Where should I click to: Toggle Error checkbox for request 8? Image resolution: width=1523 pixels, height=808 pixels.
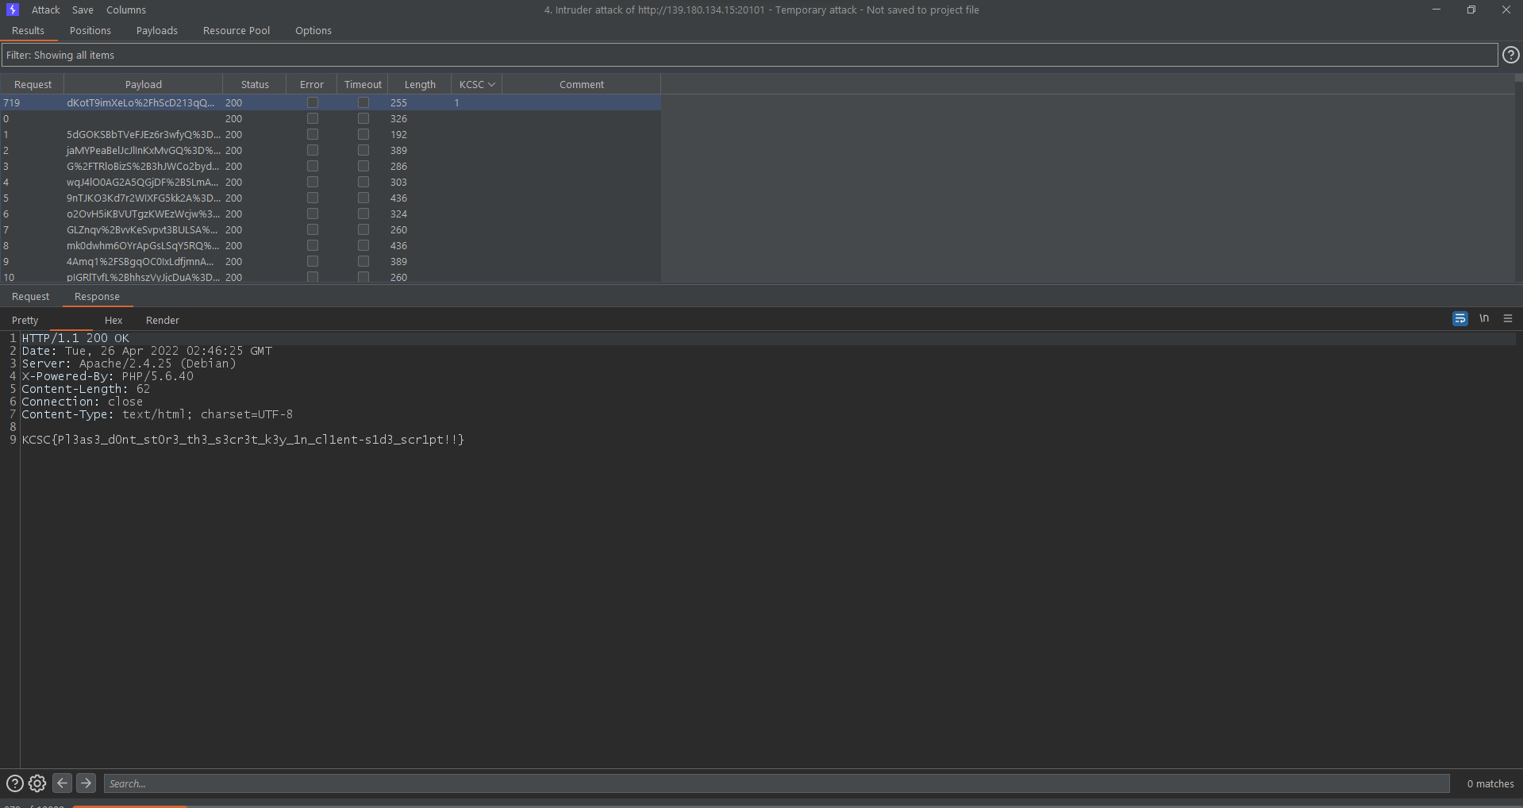tap(313, 245)
